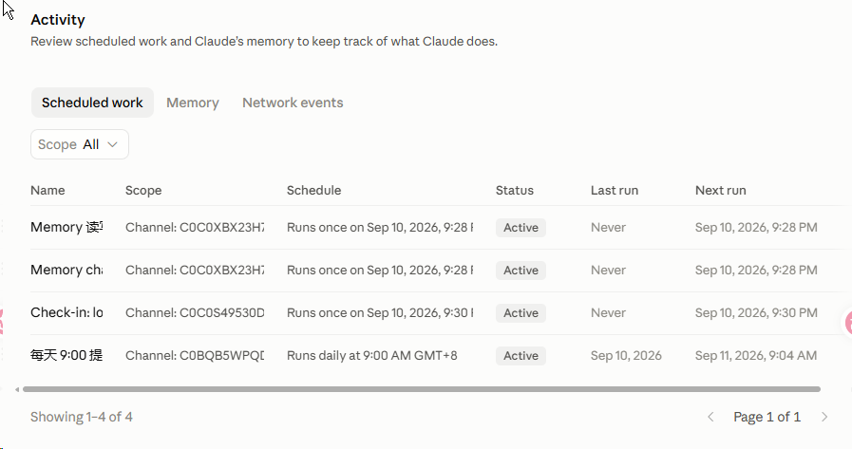Go to the previous page arrow
The height and width of the screenshot is (449, 852).
click(x=710, y=417)
